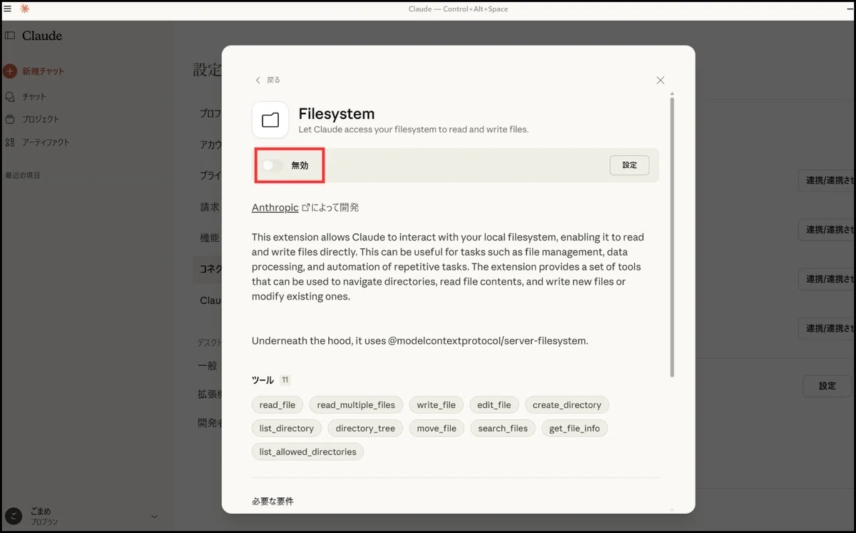
Task: Collapse the sidebar panel icon
Action: pos(10,36)
